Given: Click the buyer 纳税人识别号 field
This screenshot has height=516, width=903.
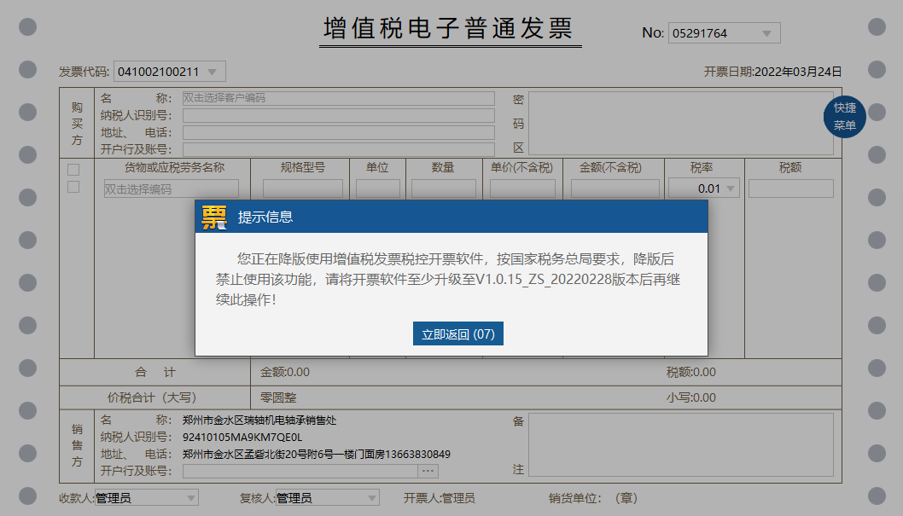Looking at the screenshot, I should [x=338, y=116].
